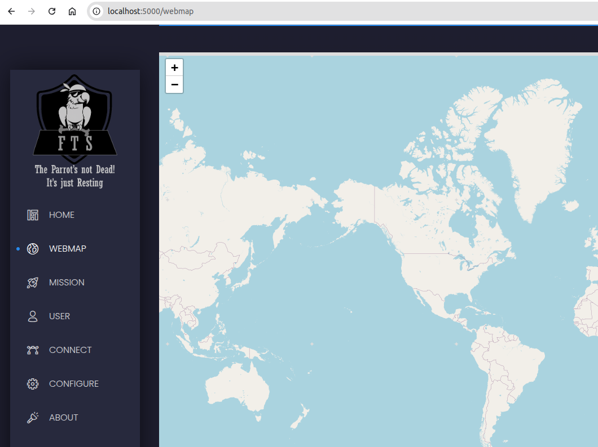This screenshot has height=447, width=598.
Task: Open the MISSION menu item
Action: (67, 283)
